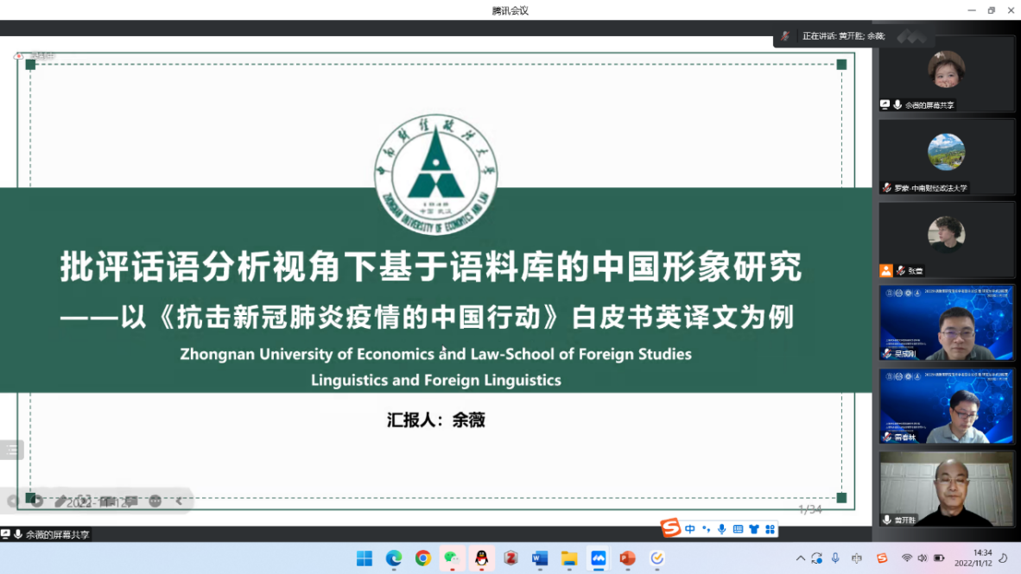Click the orange host badge beside 张萱
This screenshot has height=574, width=1021.
[886, 271]
